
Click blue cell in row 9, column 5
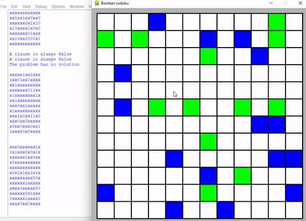174,159
